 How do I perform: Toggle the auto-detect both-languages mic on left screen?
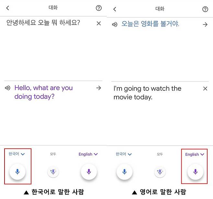point(53,172)
